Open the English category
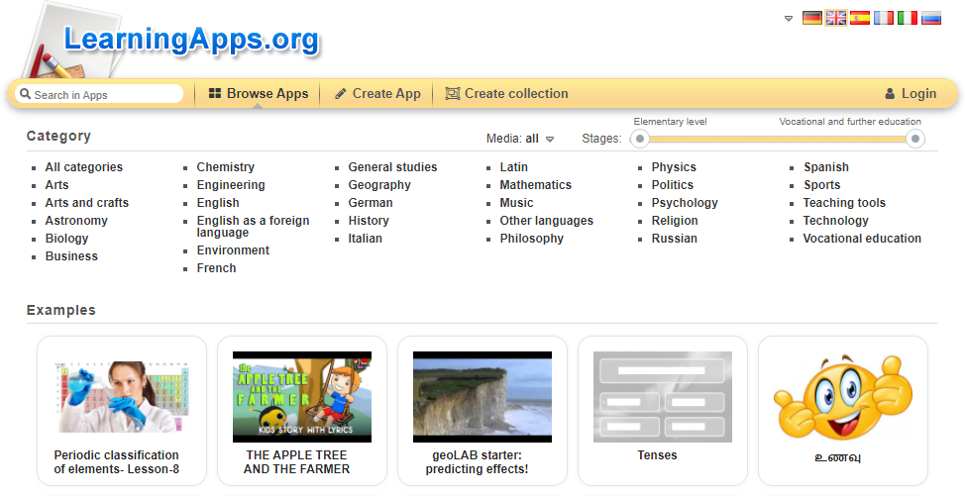 coord(218,203)
